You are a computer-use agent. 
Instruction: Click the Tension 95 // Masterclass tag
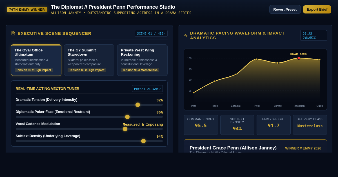click(x=140, y=70)
